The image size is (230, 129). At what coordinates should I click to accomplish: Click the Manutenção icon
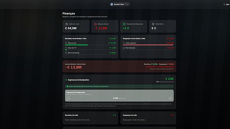[124, 48]
